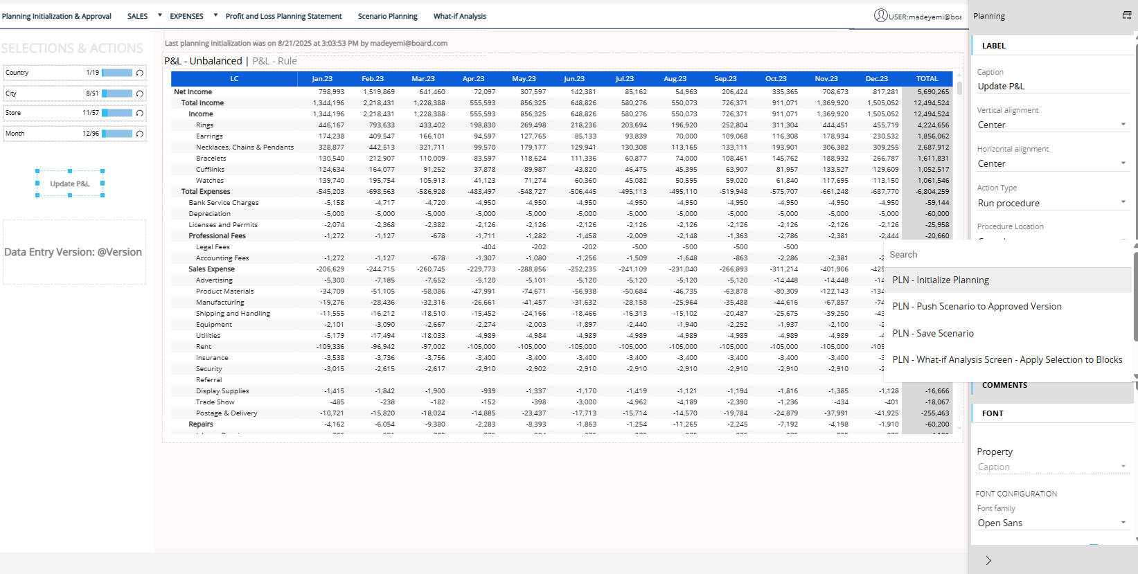The width and height of the screenshot is (1138, 574).
Task: Reset the Month selector
Action: tap(140, 134)
